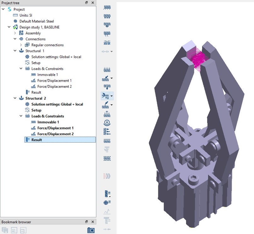
Task: Select Default Material: Steel entry
Action: pos(37,21)
